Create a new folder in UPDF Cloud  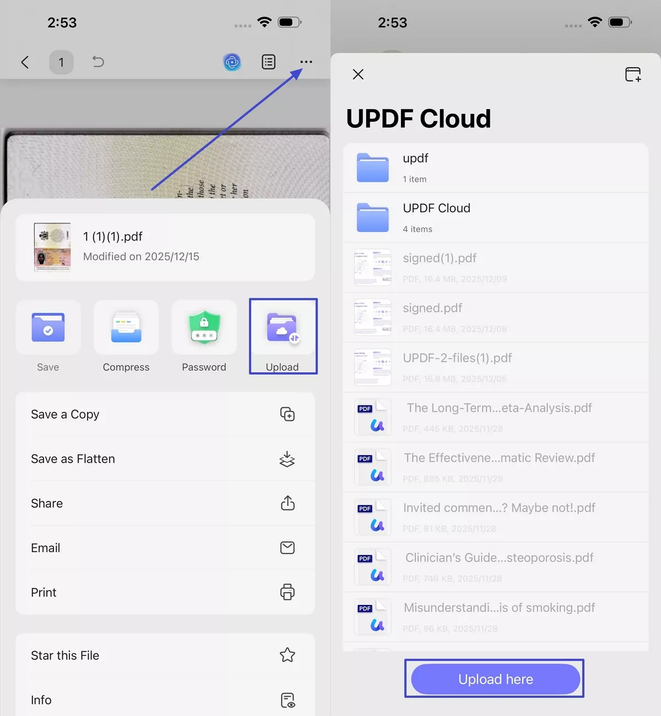point(633,74)
